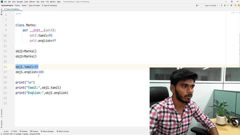Open the Run menu
Image resolution: width=240 pixels, height=135 pixels.
[x=38, y=1]
